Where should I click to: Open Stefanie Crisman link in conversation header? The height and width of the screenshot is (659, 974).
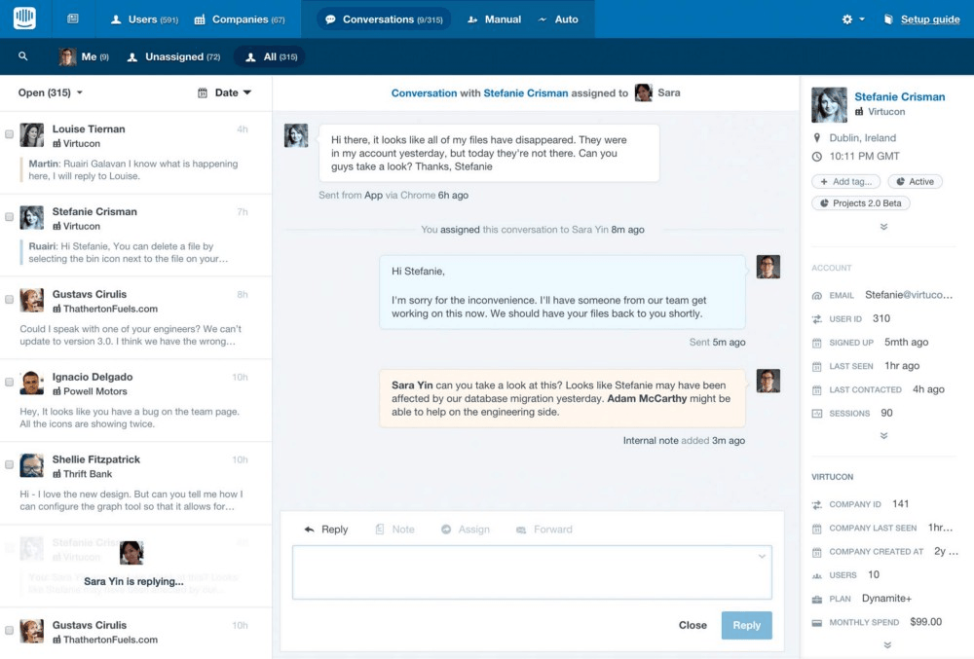pos(526,93)
